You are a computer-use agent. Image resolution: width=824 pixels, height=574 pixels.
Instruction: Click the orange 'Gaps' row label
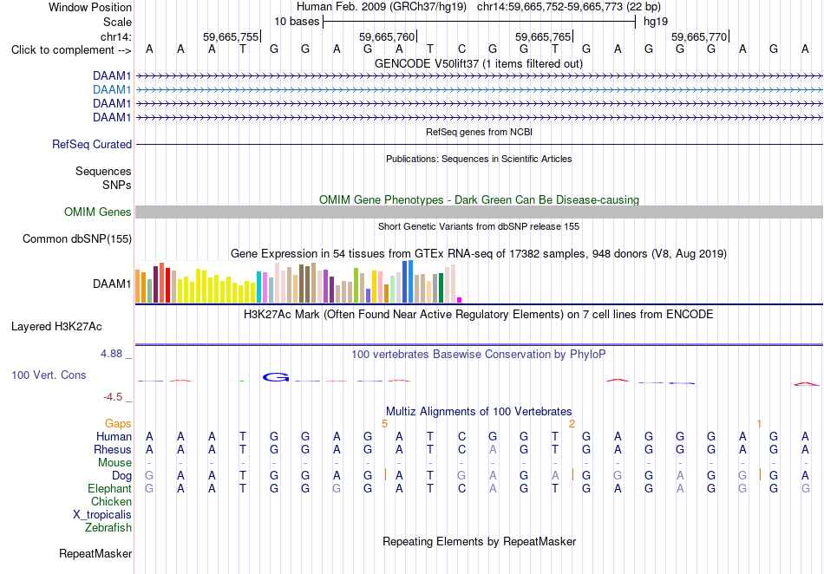pos(118,423)
